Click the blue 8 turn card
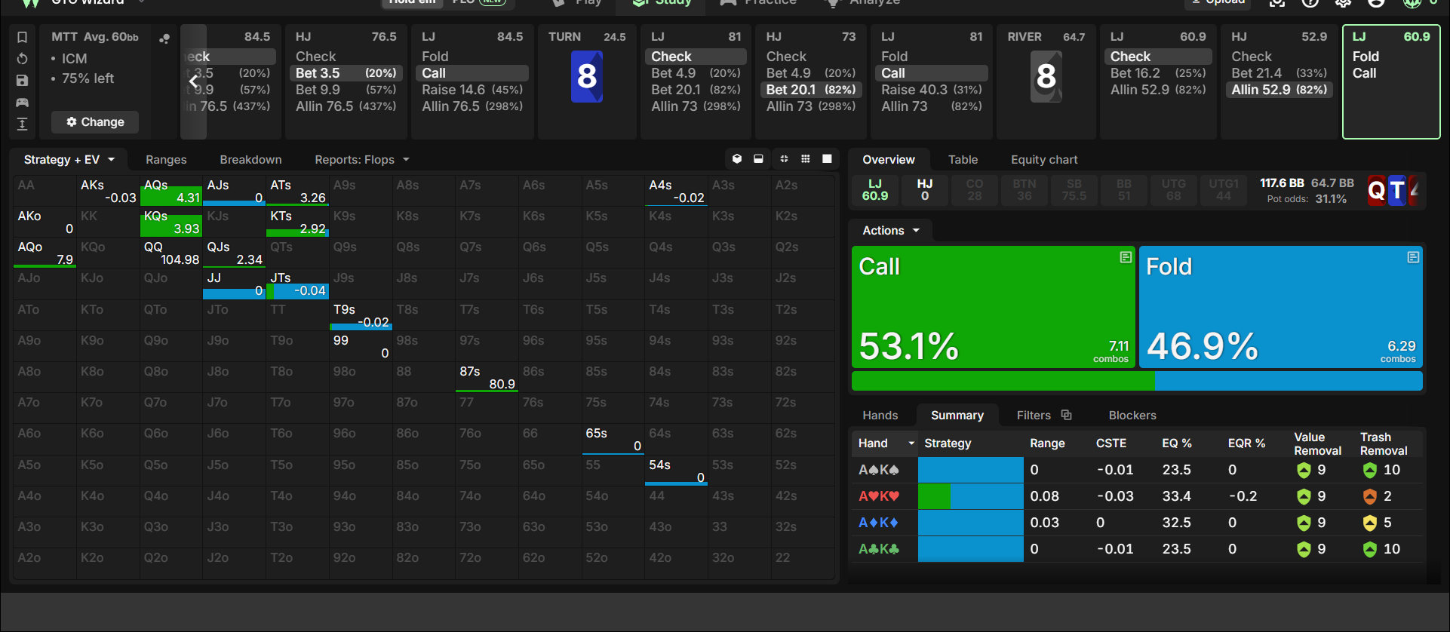This screenshot has height=632, width=1450. pos(587,76)
